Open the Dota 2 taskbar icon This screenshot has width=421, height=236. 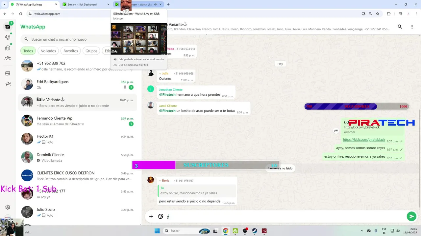264,231
